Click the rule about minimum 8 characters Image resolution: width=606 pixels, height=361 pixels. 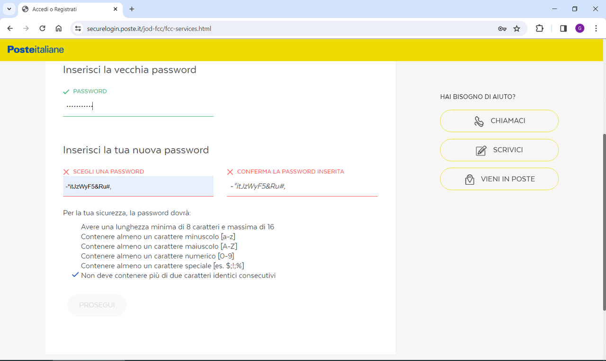coord(178,227)
